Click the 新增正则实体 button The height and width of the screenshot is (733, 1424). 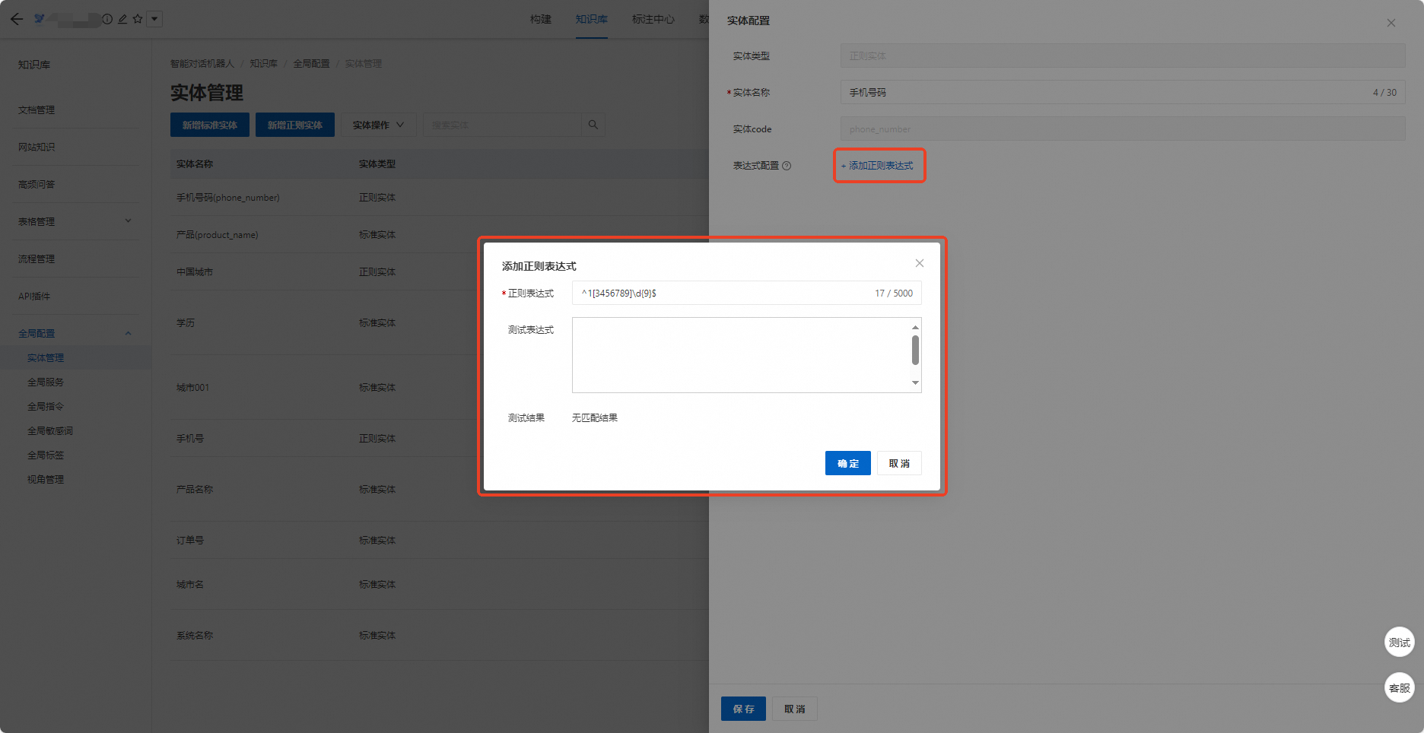point(295,125)
